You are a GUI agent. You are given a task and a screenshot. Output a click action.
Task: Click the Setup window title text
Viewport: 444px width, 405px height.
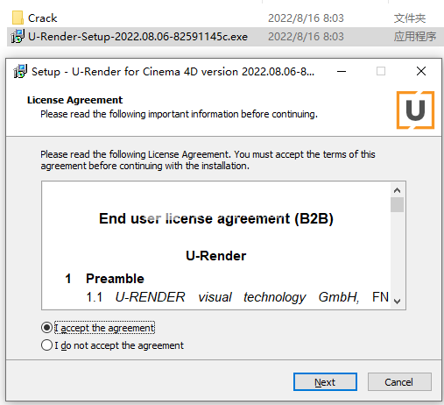pos(173,72)
